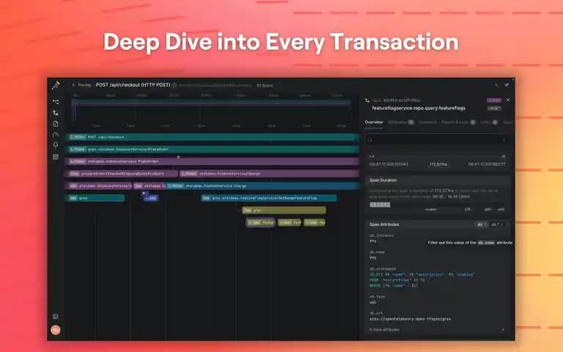Click the span icon beside the span ID
Viewport: 563px width, 352px height.
point(367,100)
